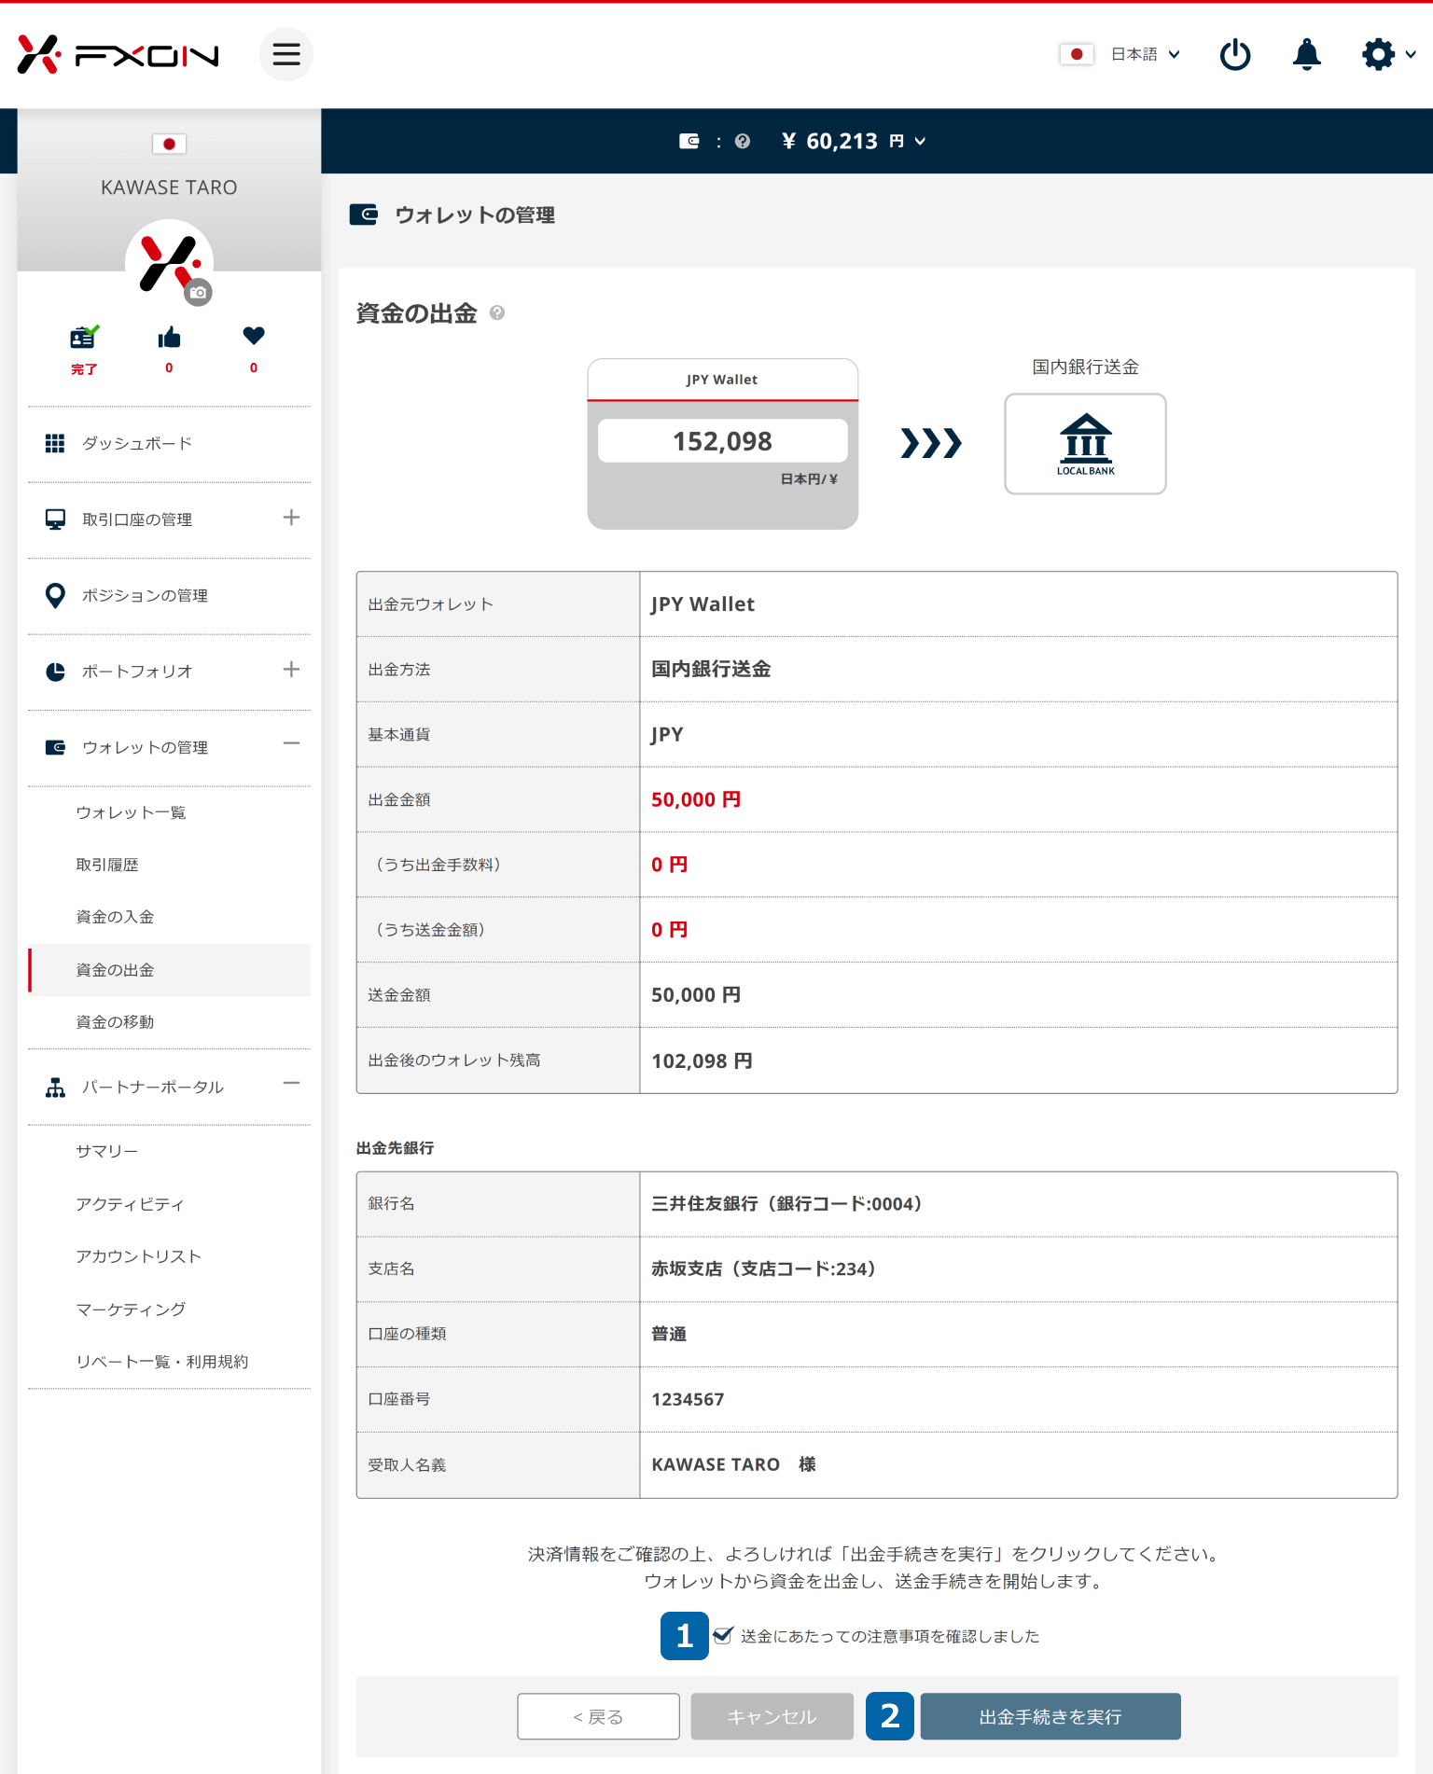Click the キャンセル button
Screen dimensions: 1433x1774
pyautogui.click(x=772, y=1716)
